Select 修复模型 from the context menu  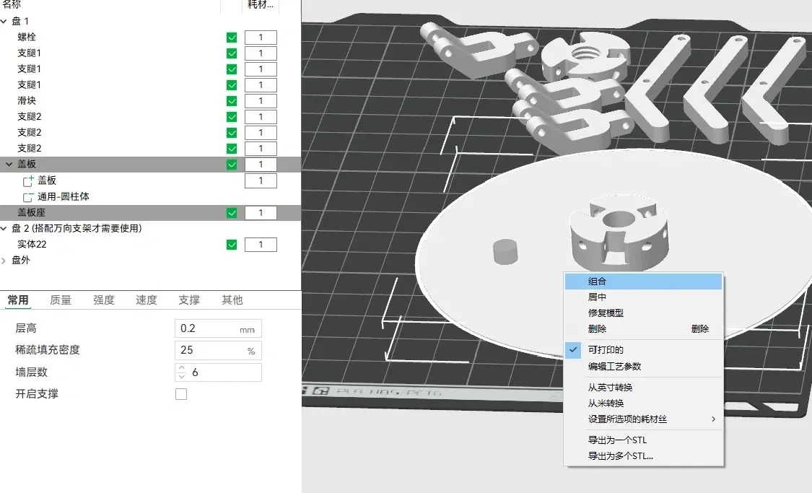643,313
